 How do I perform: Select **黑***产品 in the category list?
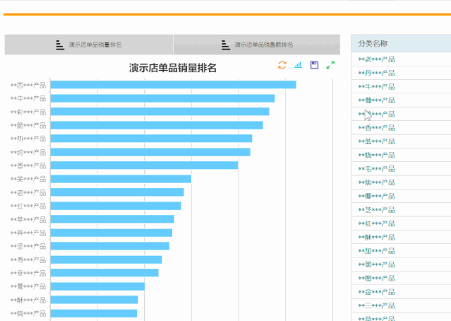(377, 264)
